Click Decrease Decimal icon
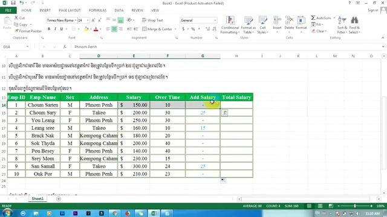387x217 pixels. tap(215, 29)
